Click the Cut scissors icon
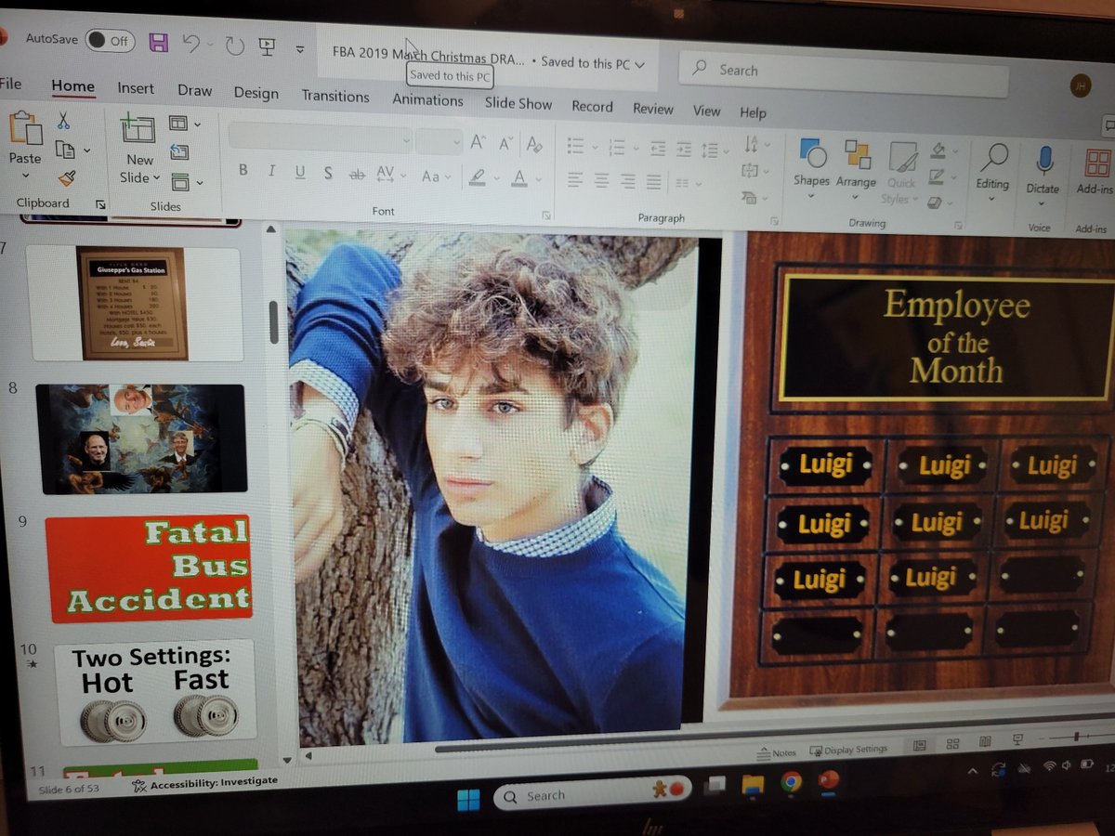This screenshot has width=1115, height=836. tap(63, 121)
